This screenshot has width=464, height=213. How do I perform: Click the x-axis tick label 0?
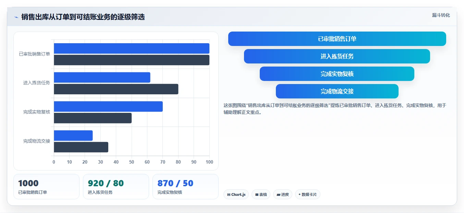54,162
